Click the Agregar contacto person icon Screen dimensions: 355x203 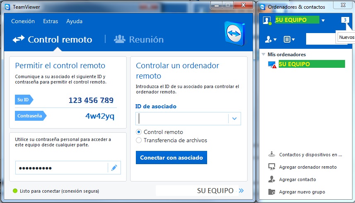pos(272,179)
